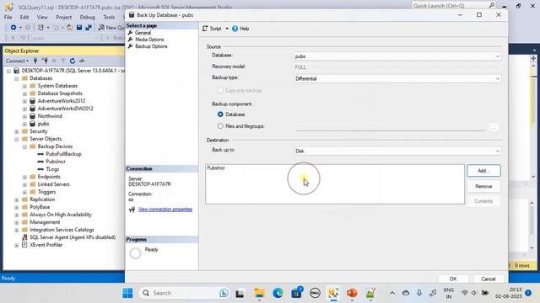Select the PubsFullBackup backup device
The height and width of the screenshot is (303, 540).
coord(63,154)
